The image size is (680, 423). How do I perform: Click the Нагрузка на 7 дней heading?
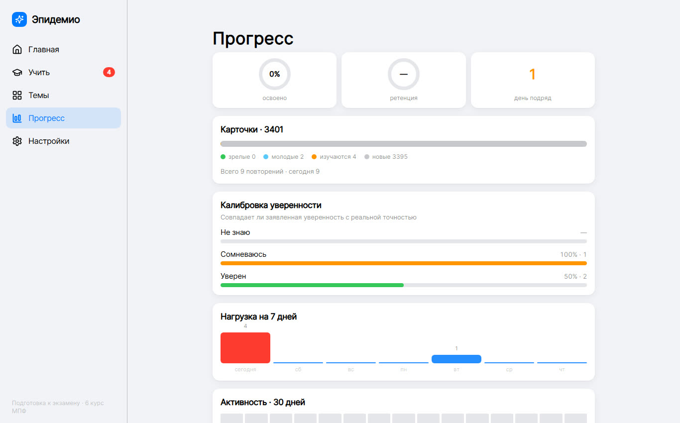click(259, 317)
